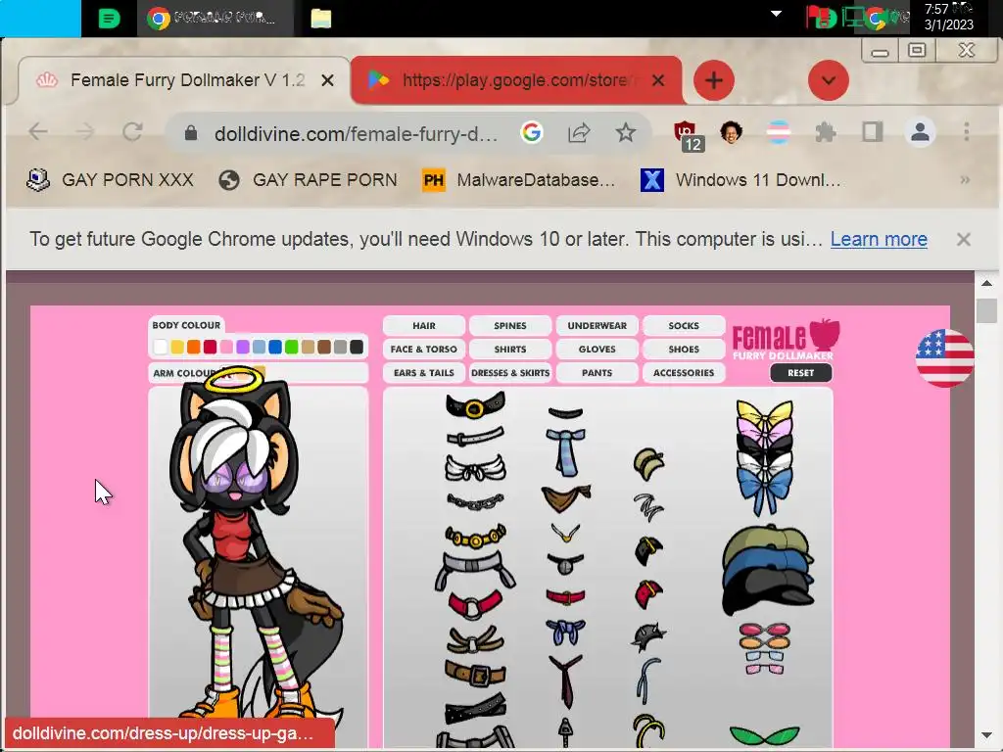
Task: Open the Chrome profile avatar menu
Action: coord(920,132)
